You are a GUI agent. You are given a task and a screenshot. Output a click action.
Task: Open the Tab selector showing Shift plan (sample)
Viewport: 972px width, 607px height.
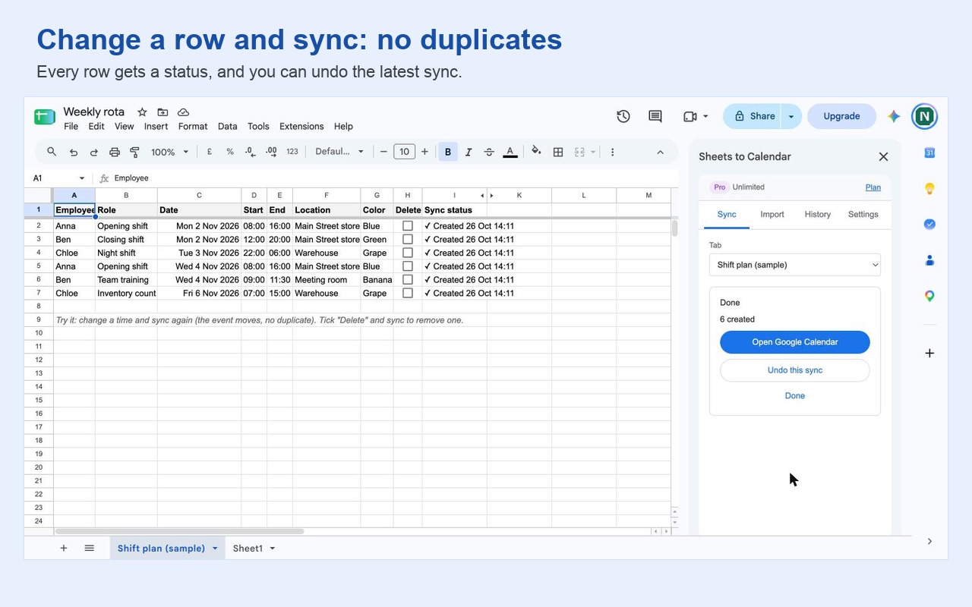point(795,265)
